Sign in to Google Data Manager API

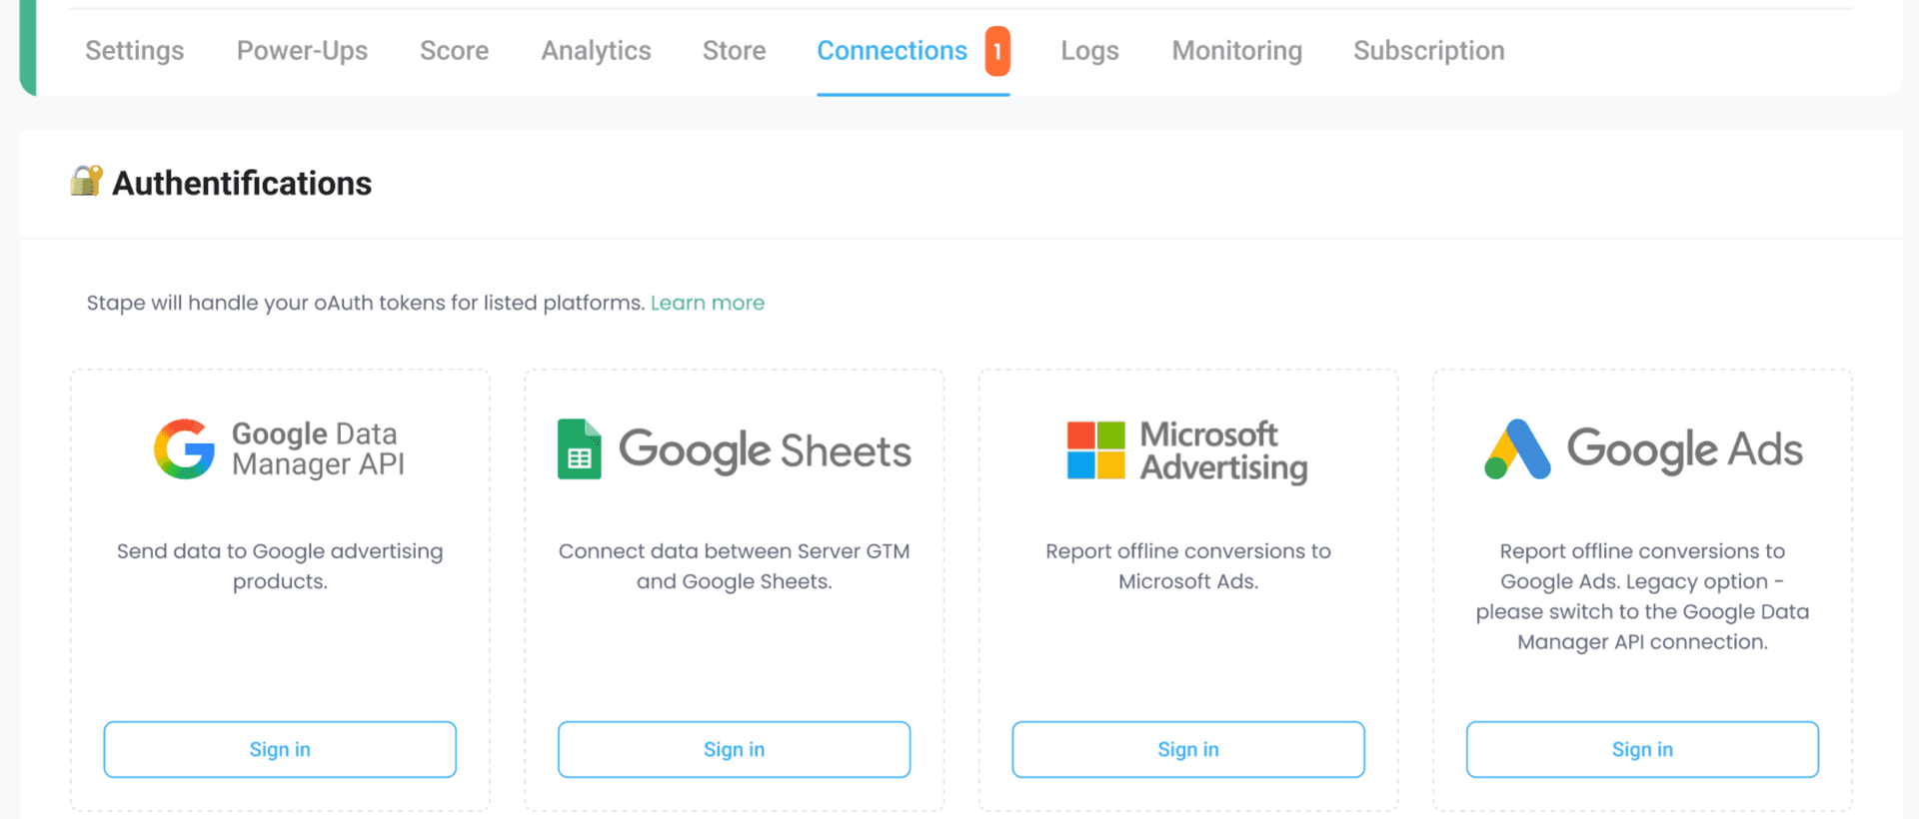(x=280, y=749)
